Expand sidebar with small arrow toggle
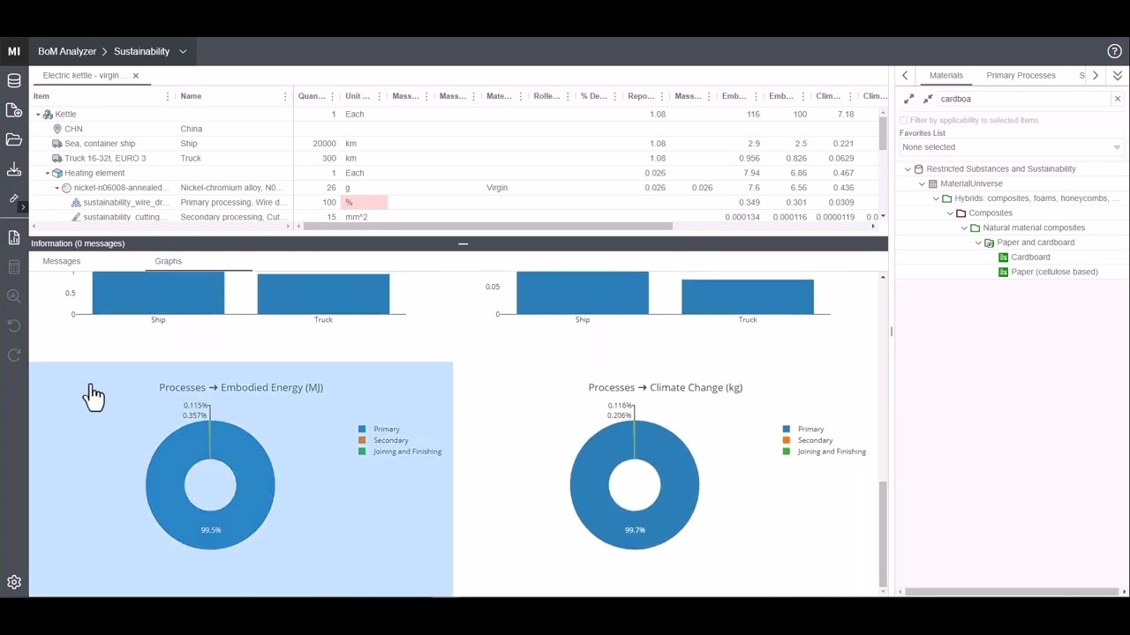1130x635 pixels. (x=24, y=207)
